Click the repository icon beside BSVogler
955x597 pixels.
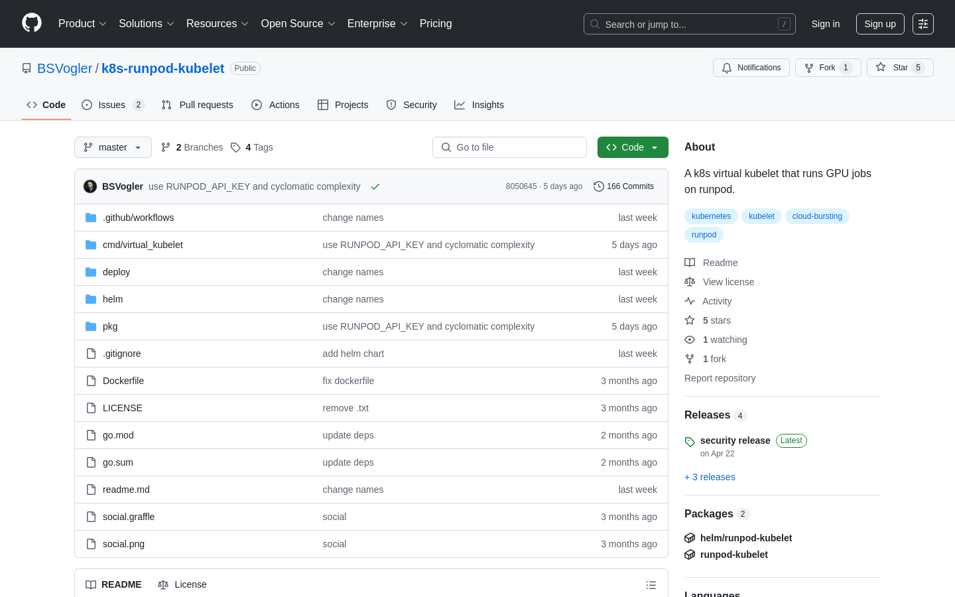pos(27,68)
